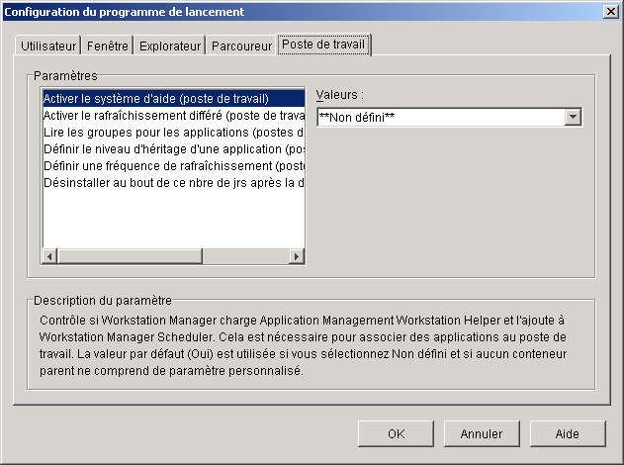Screen dimensions: 624x465
Task: Switch to the Utilisateur tab
Action: (48, 46)
